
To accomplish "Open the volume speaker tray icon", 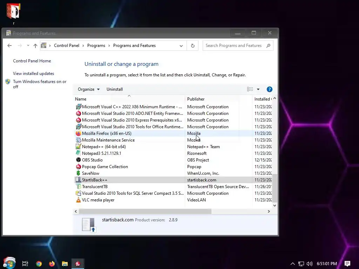I will (310, 264).
